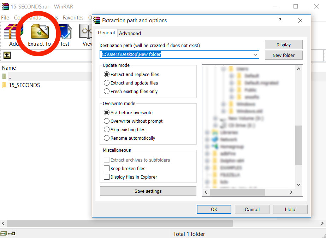Click the Display button
Screen dimensions: 326x238
[x=284, y=45]
